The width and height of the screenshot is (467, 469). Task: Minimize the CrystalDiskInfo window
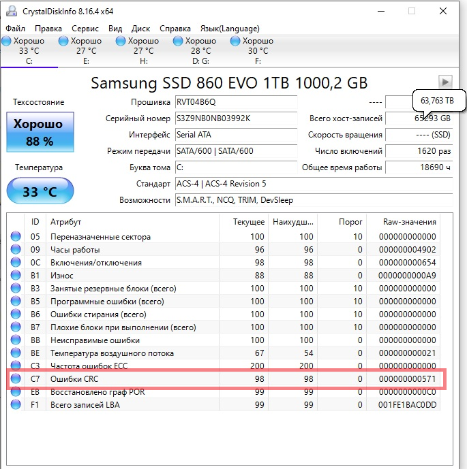coord(381,12)
